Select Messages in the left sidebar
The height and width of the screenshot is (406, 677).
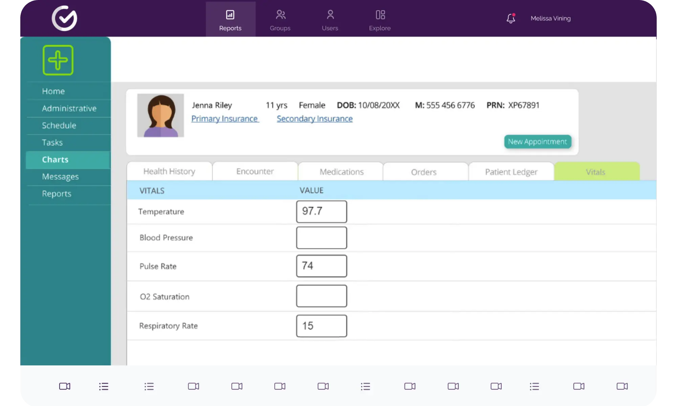pos(60,177)
